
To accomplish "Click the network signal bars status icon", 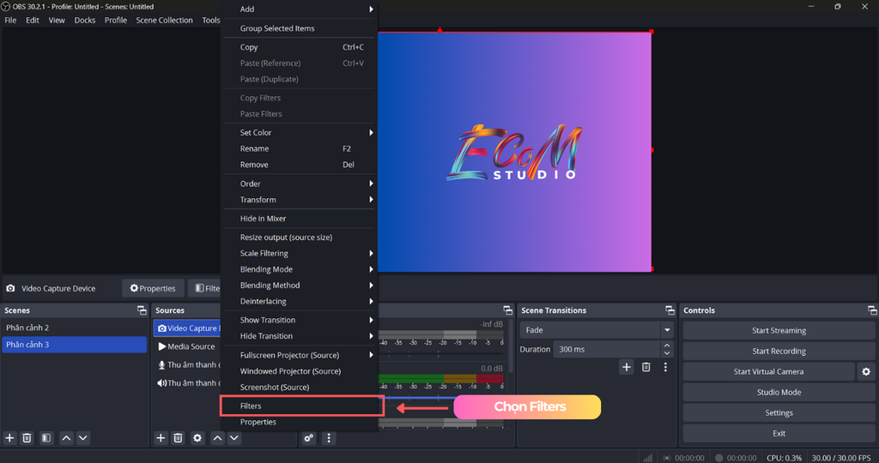I will pyautogui.click(x=647, y=458).
